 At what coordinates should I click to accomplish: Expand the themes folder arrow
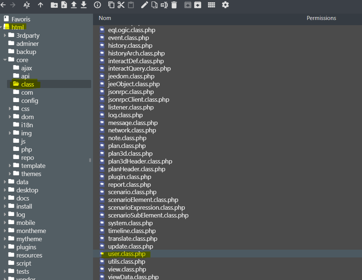[10, 173]
